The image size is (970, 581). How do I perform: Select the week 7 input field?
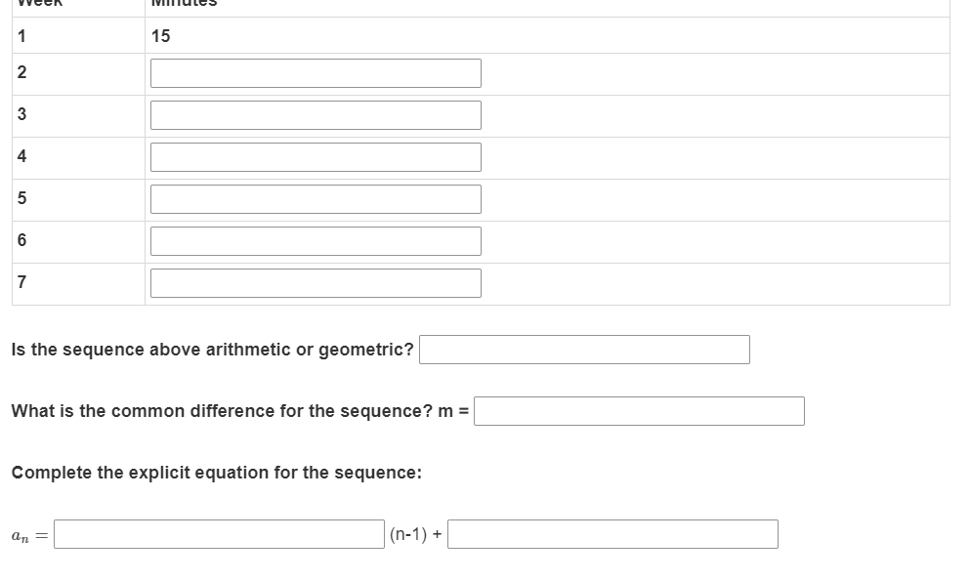[315, 282]
